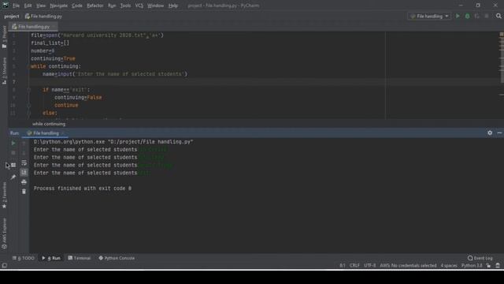
Task: Click 'while continuing' breadcrumb below editor
Action: tap(49, 124)
